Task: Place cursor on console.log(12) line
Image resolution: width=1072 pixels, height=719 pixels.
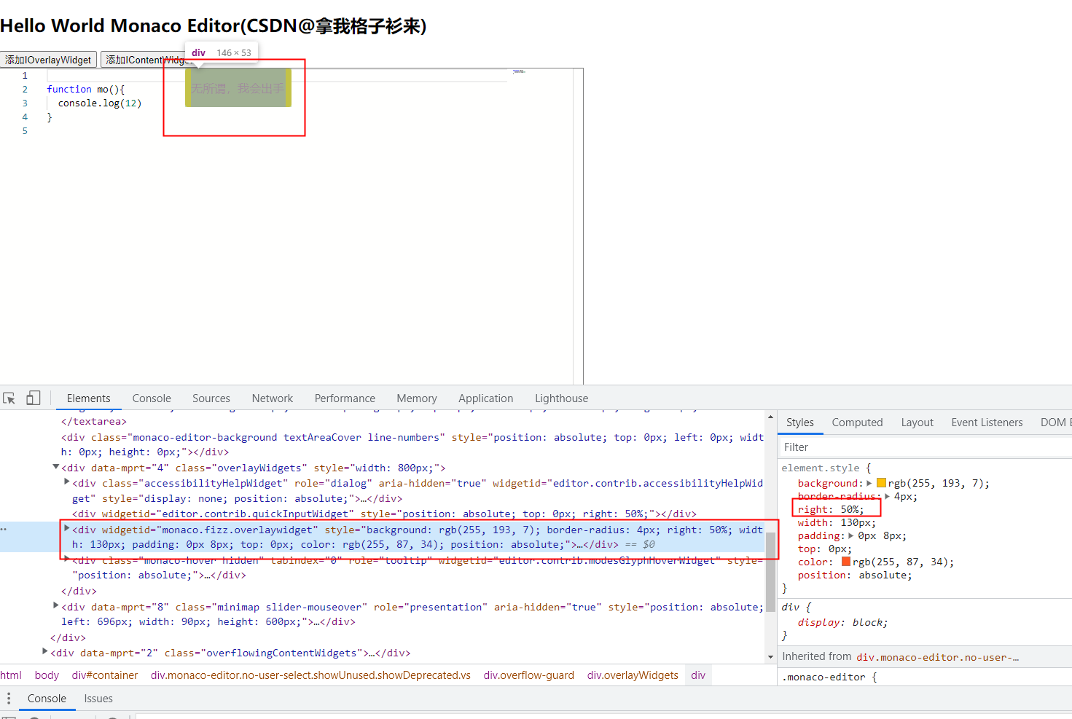Action: (100, 103)
